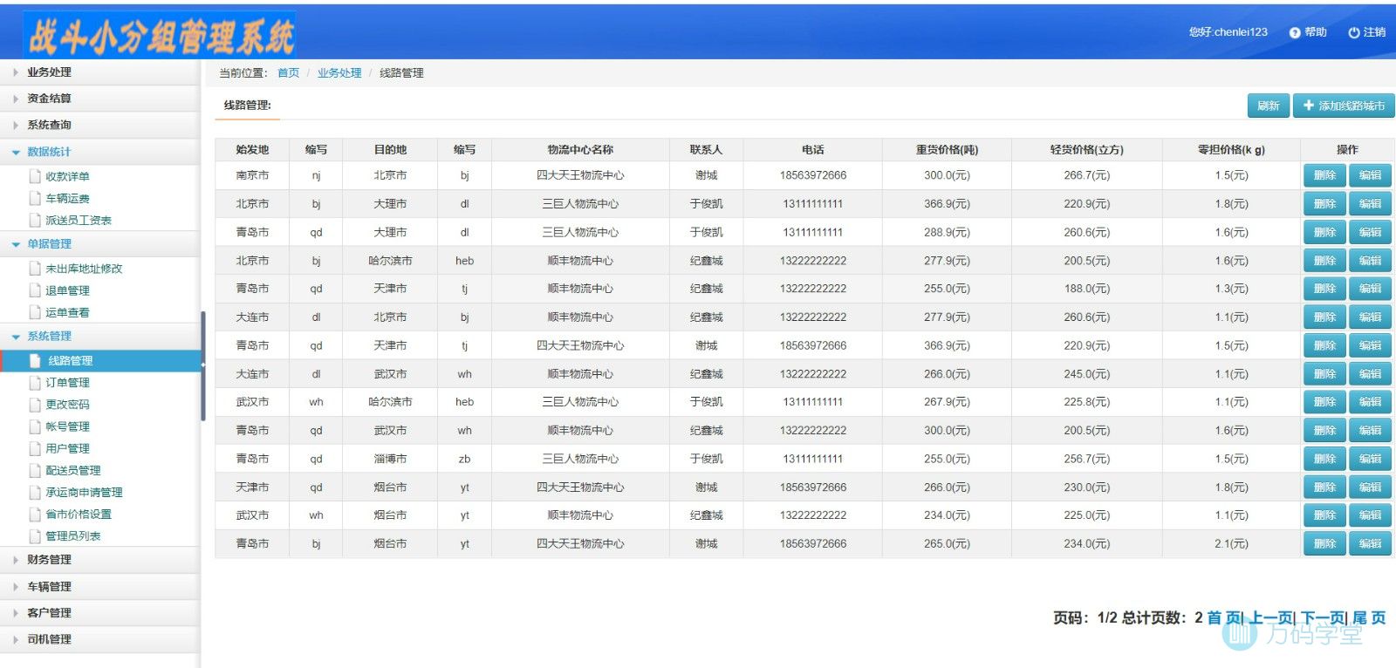This screenshot has height=668, width=1396.
Task: Edit the 大连市 to 北京市 route
Action: [1370, 317]
